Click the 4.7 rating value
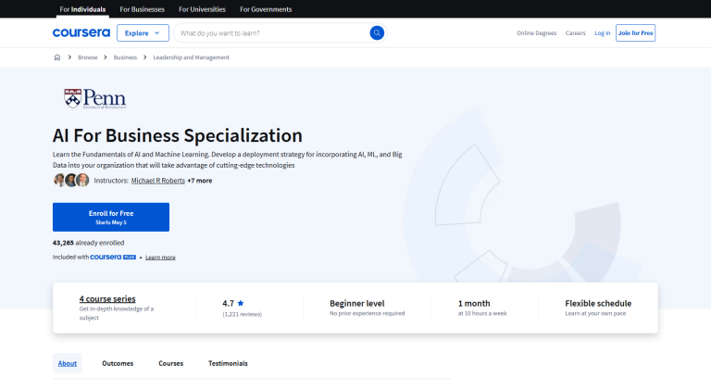This screenshot has width=711, height=391. 228,303
